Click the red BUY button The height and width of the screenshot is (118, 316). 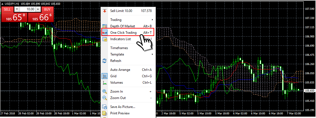(x=48, y=9)
